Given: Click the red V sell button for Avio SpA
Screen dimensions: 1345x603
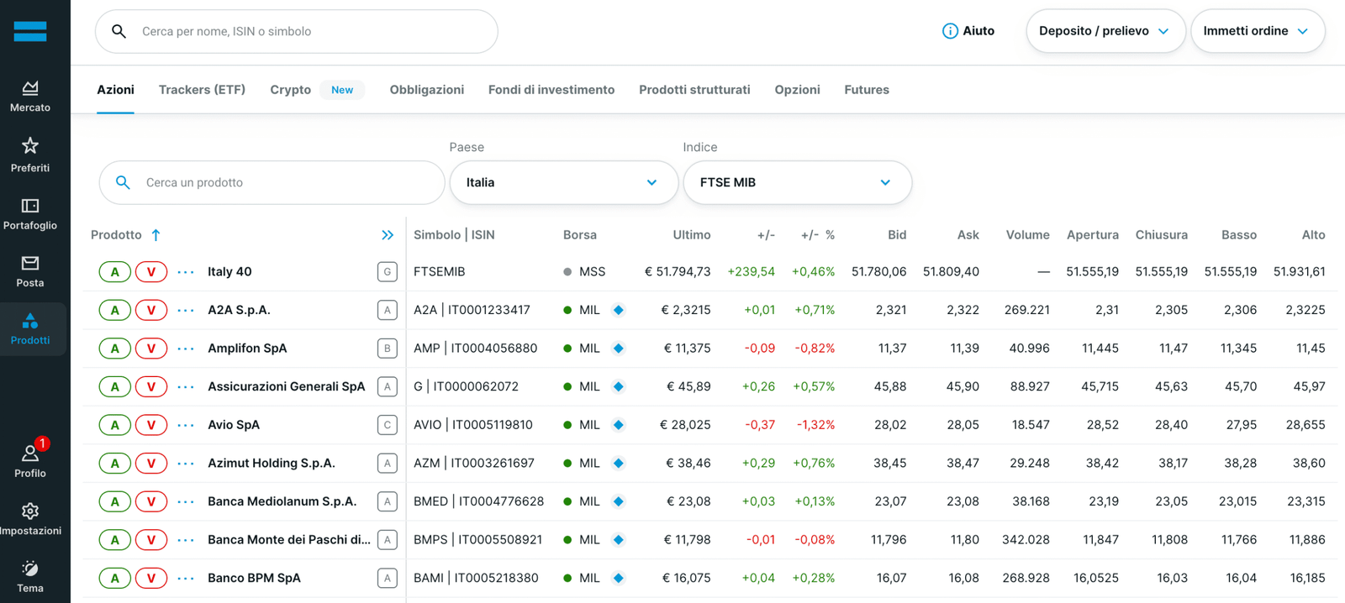Looking at the screenshot, I should (x=151, y=425).
